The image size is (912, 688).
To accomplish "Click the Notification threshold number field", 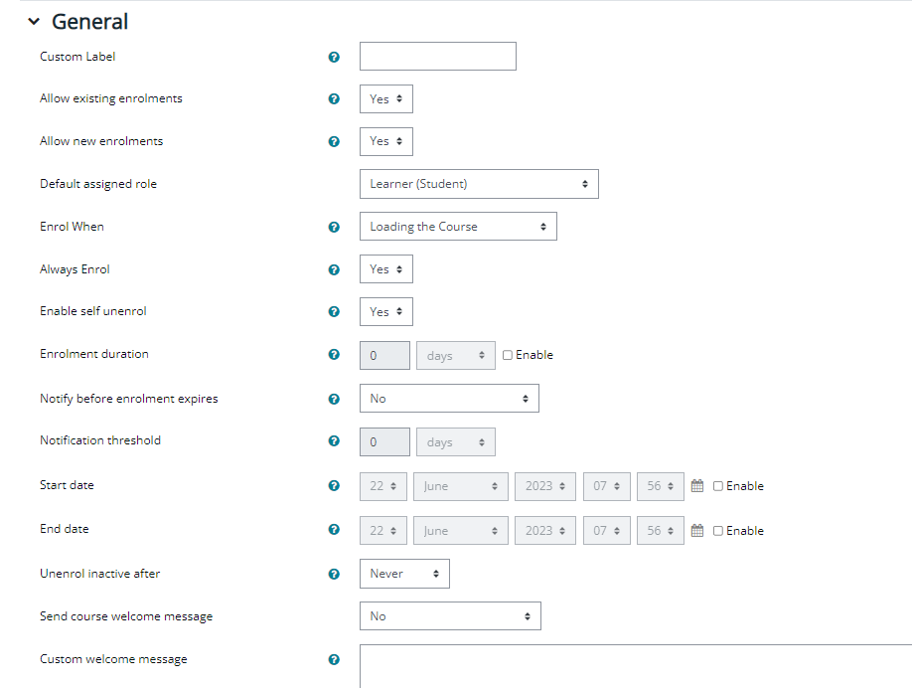I will tap(385, 441).
